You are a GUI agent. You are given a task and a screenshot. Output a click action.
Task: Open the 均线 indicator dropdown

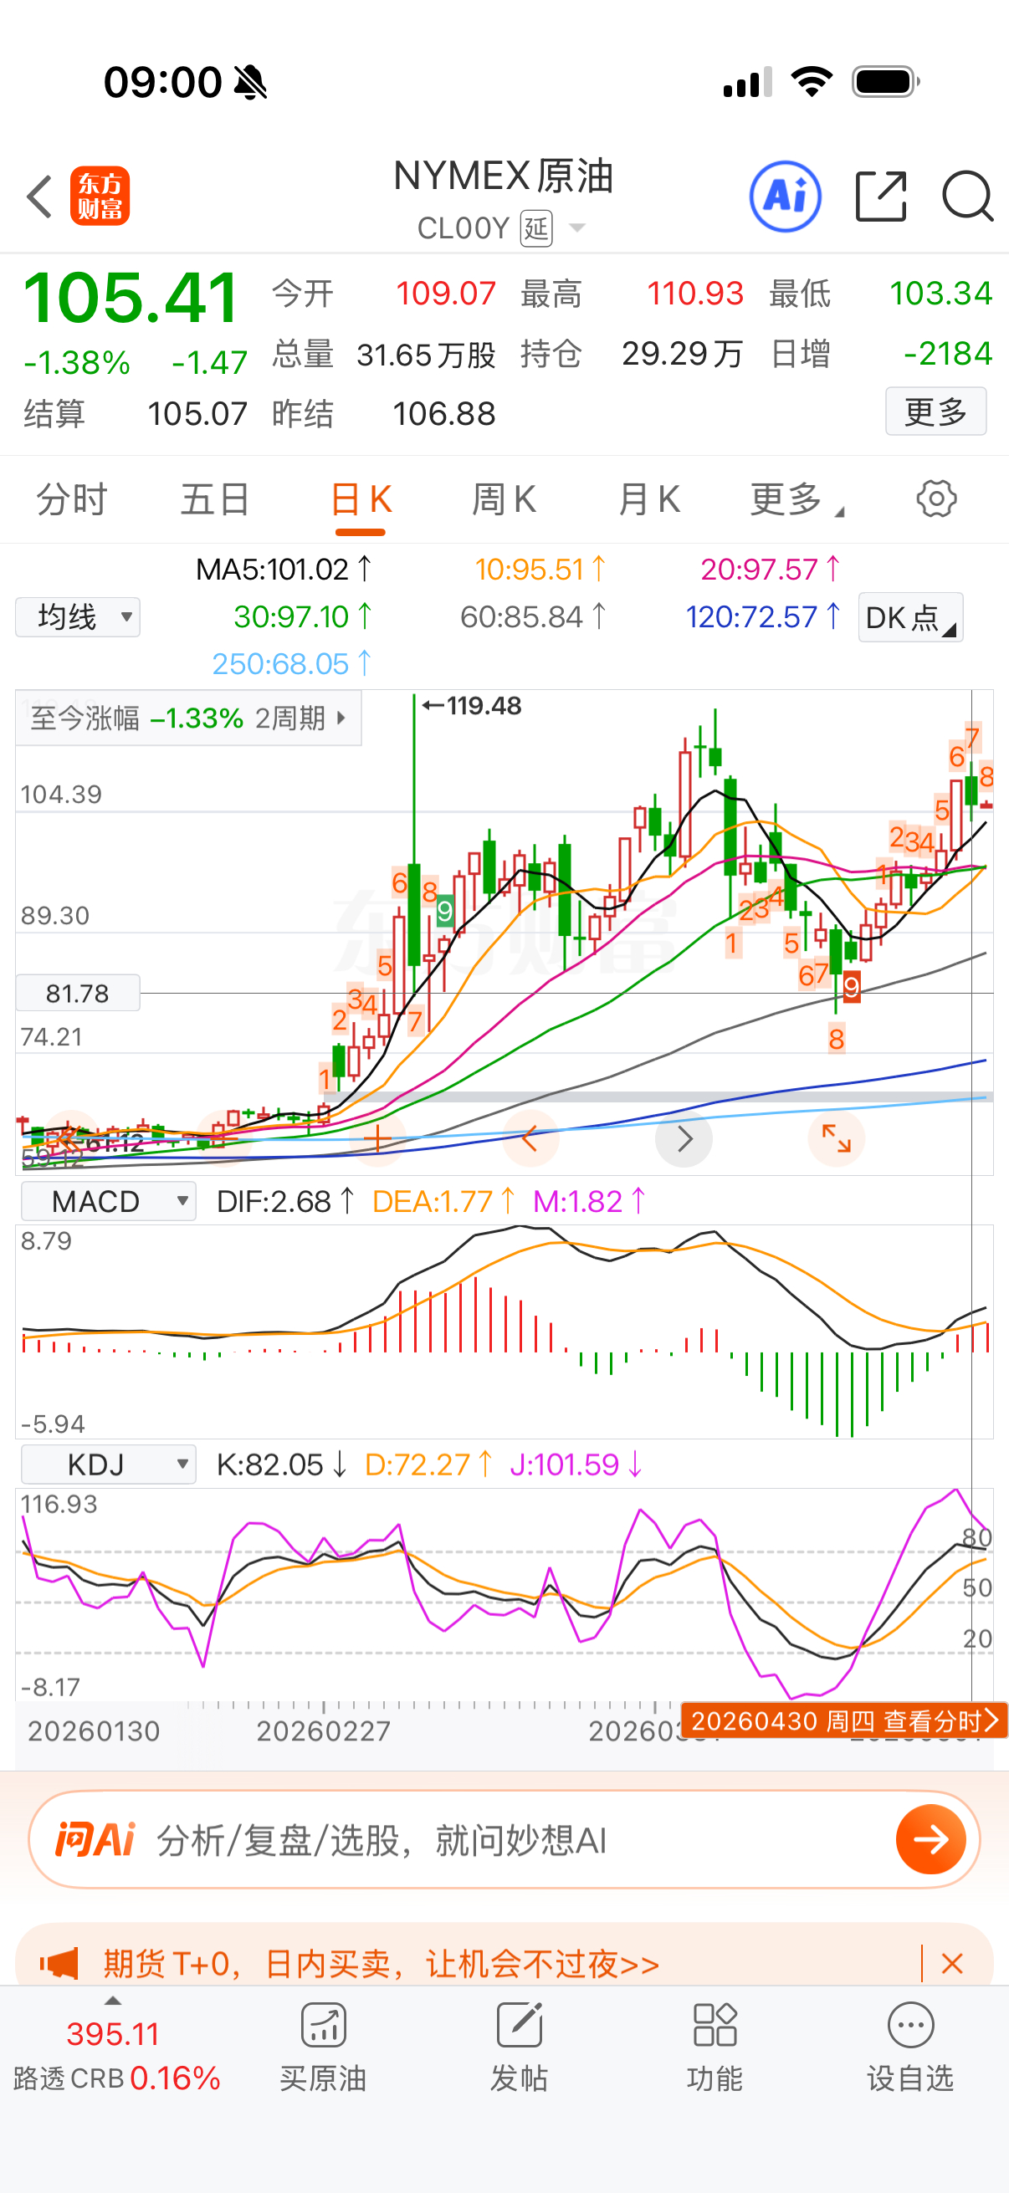(78, 616)
